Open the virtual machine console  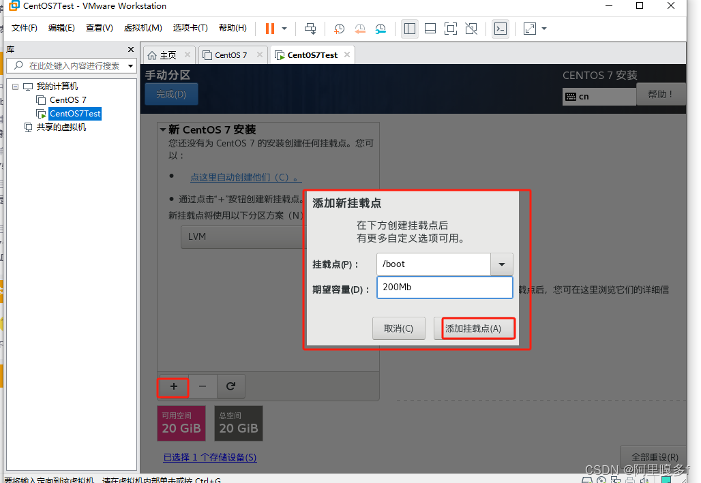tap(501, 29)
